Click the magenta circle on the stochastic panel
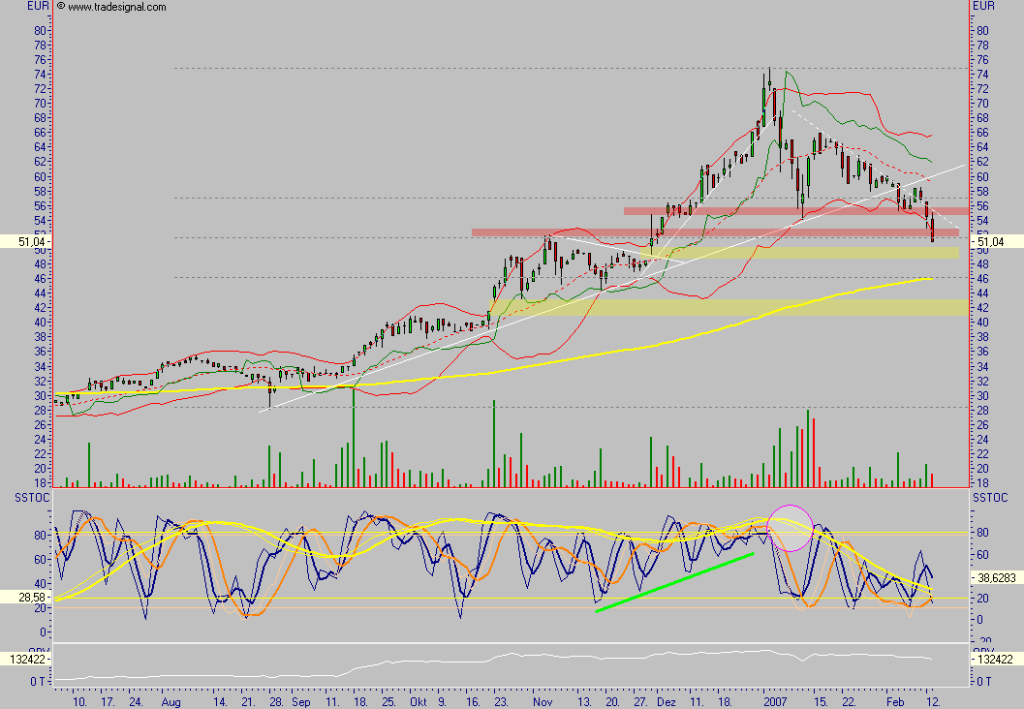The height and width of the screenshot is (709, 1024). coord(791,528)
